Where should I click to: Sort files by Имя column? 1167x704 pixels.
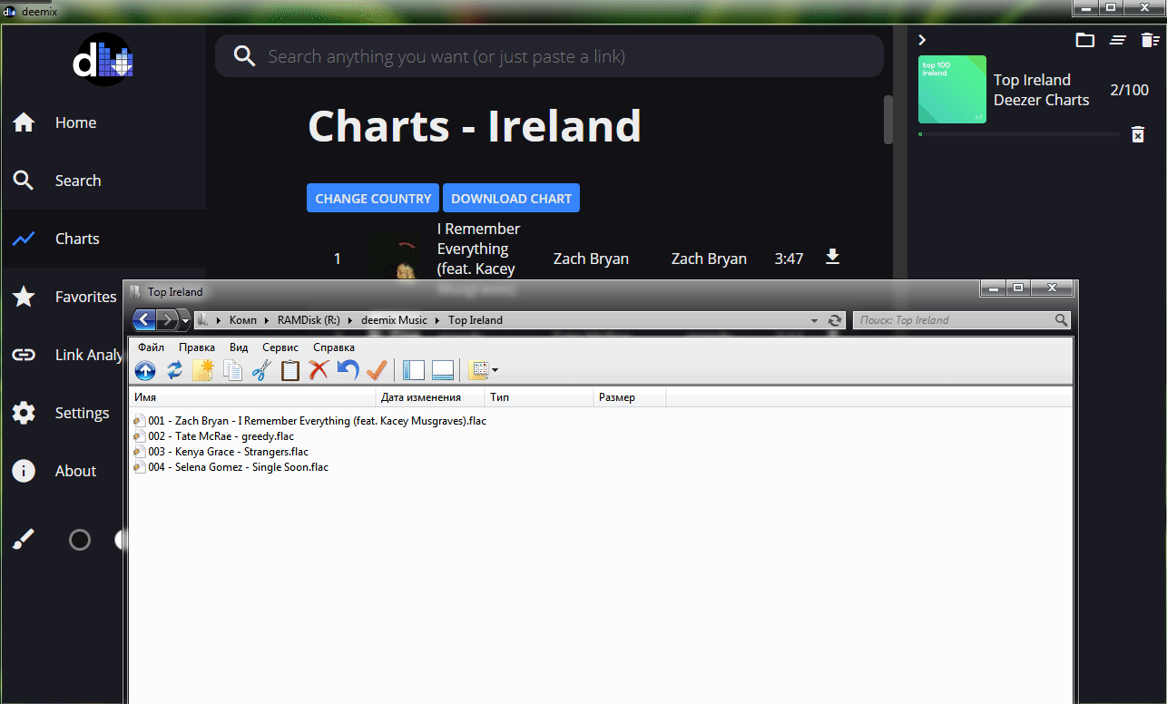click(x=253, y=397)
